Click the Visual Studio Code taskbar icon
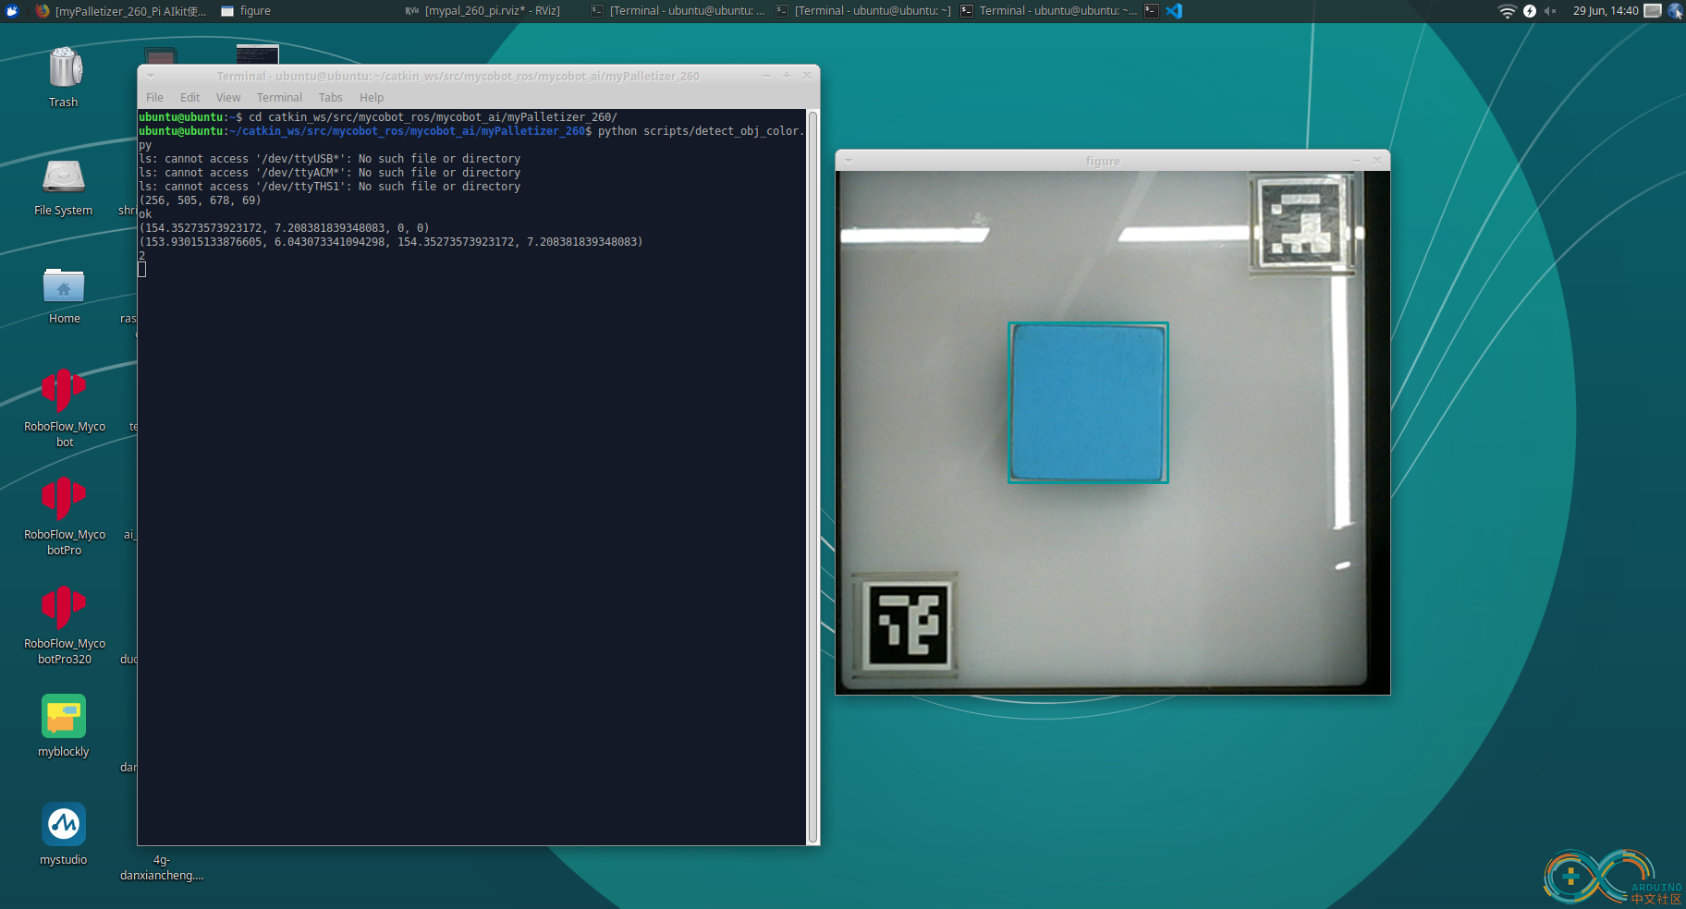Viewport: 1686px width, 909px height. (1174, 11)
